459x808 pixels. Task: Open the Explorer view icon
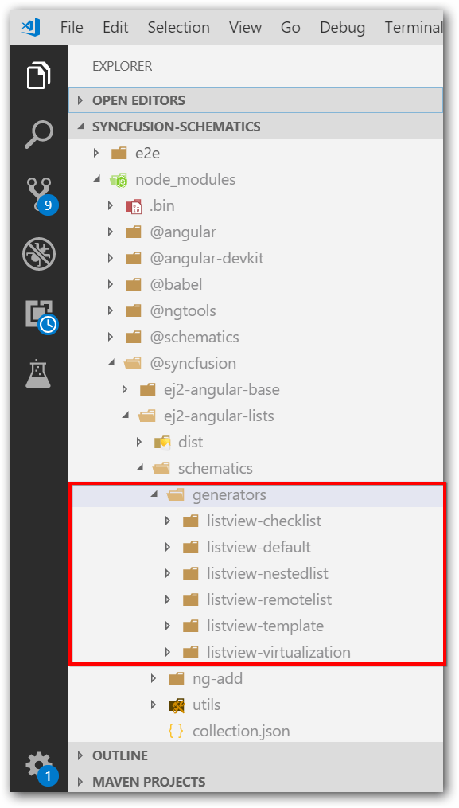(38, 75)
